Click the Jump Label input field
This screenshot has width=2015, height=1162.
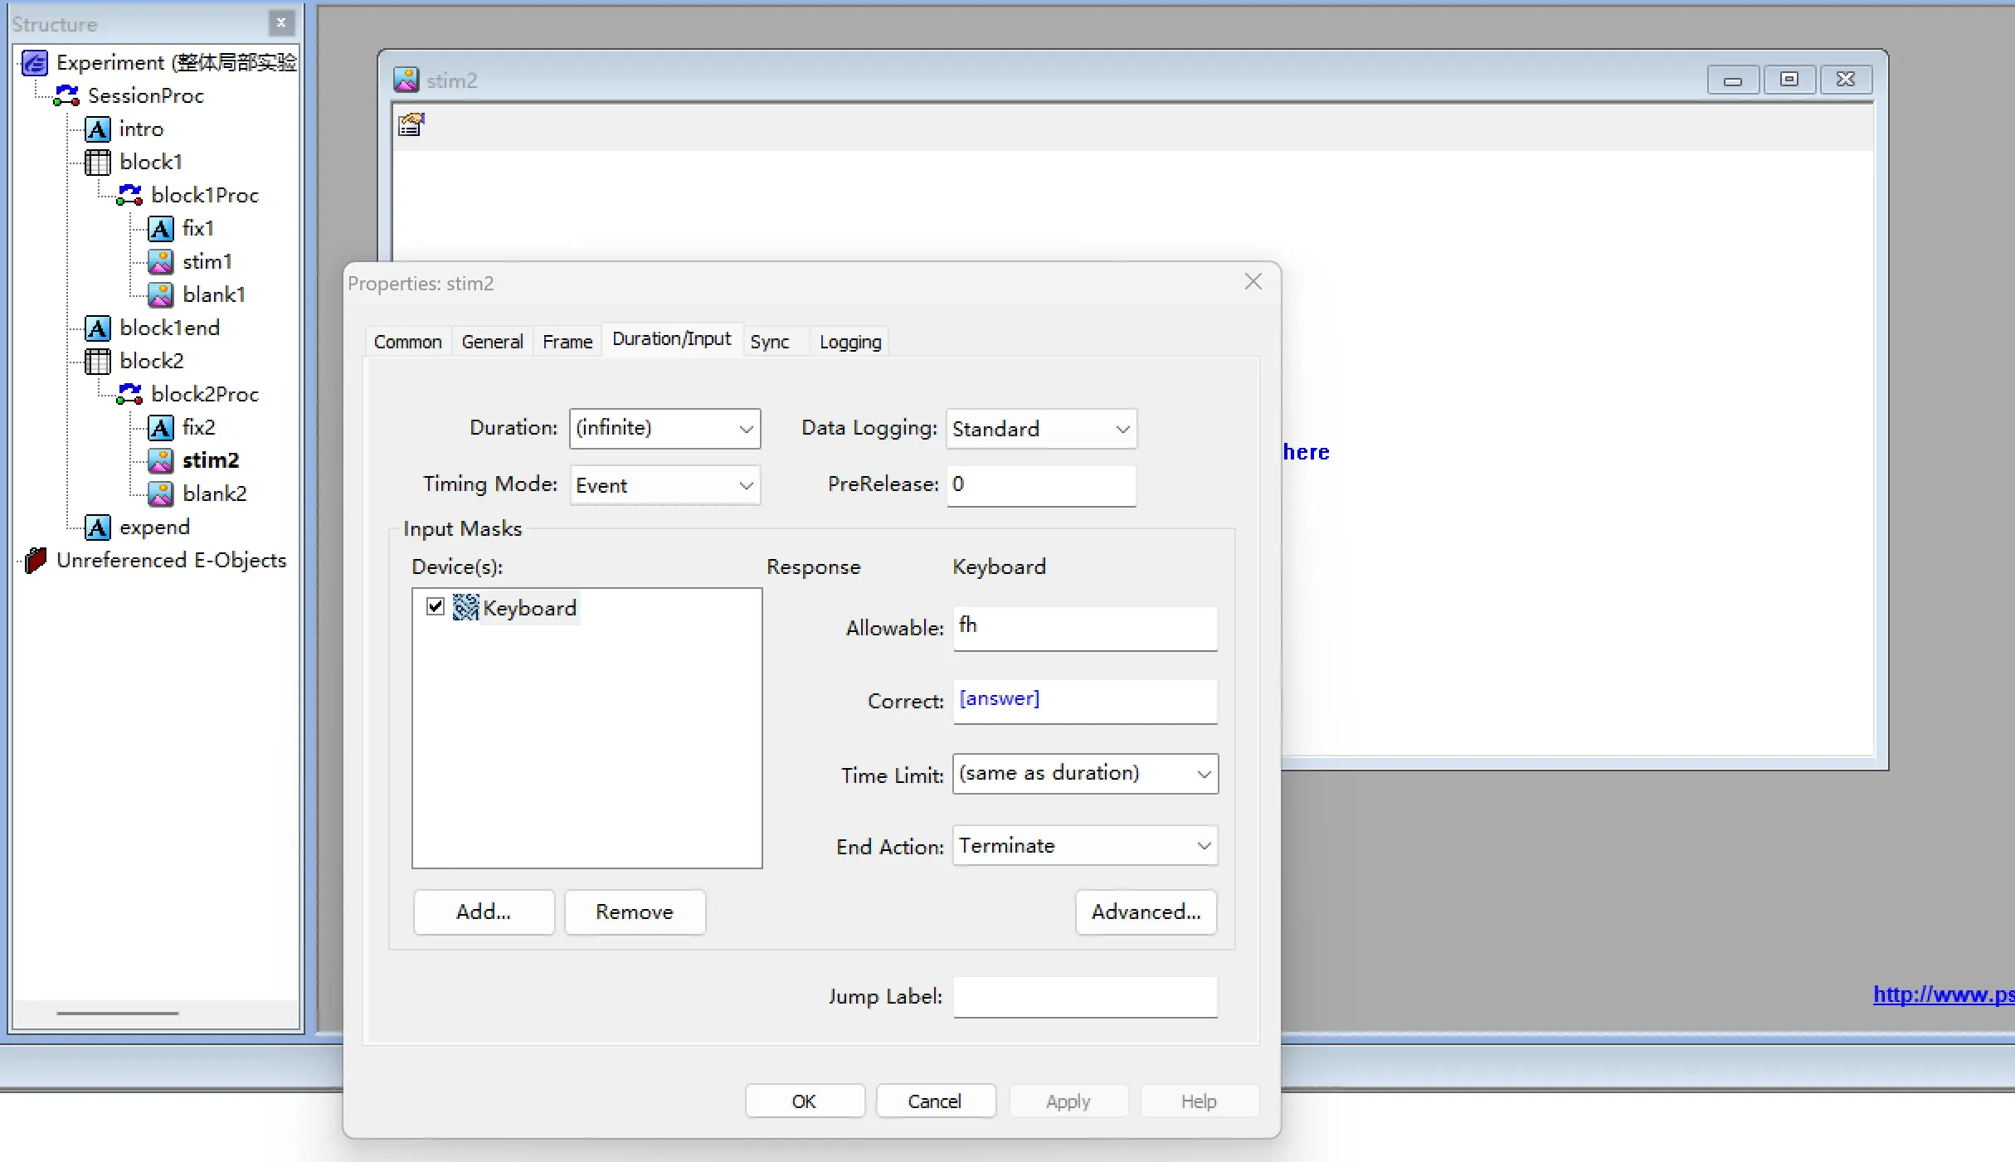pos(1085,997)
